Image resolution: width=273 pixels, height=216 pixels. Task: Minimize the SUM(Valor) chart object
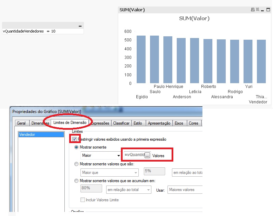pos(263,10)
